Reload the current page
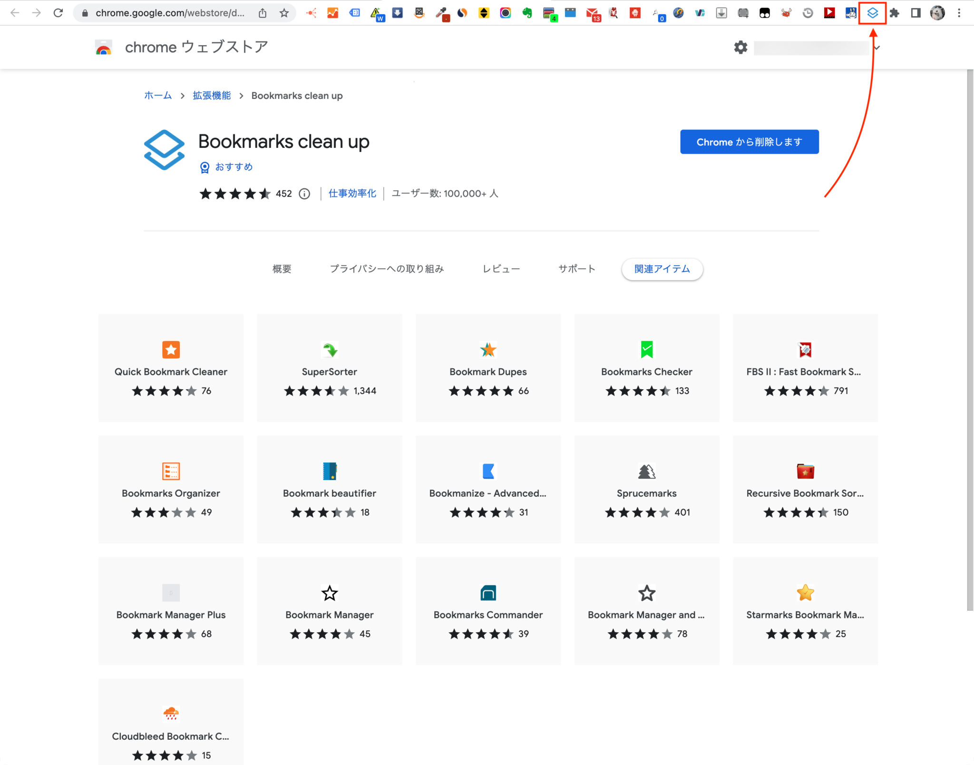 [x=58, y=13]
